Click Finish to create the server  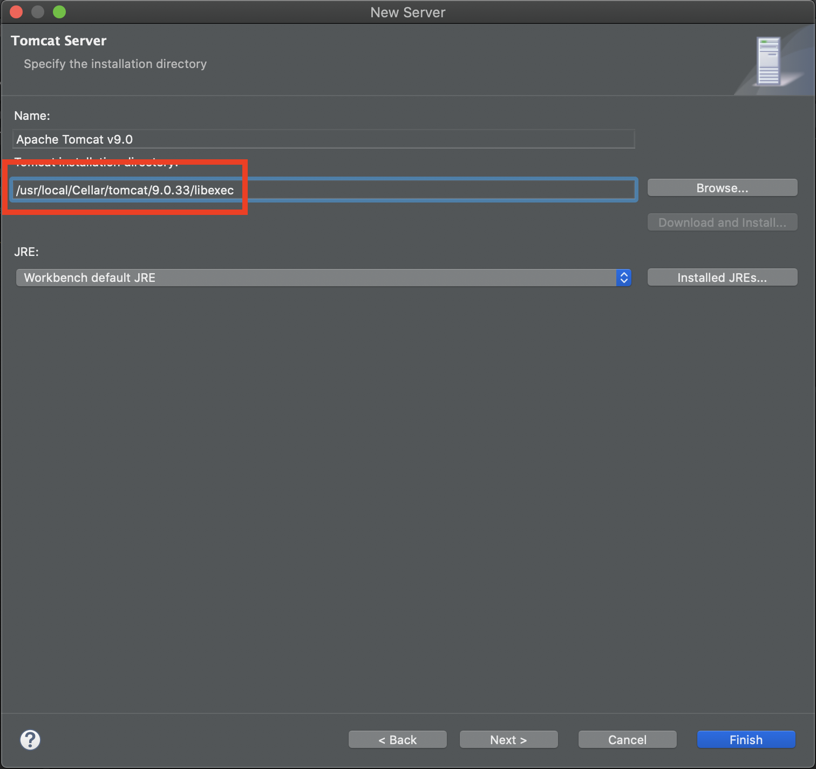(x=746, y=740)
